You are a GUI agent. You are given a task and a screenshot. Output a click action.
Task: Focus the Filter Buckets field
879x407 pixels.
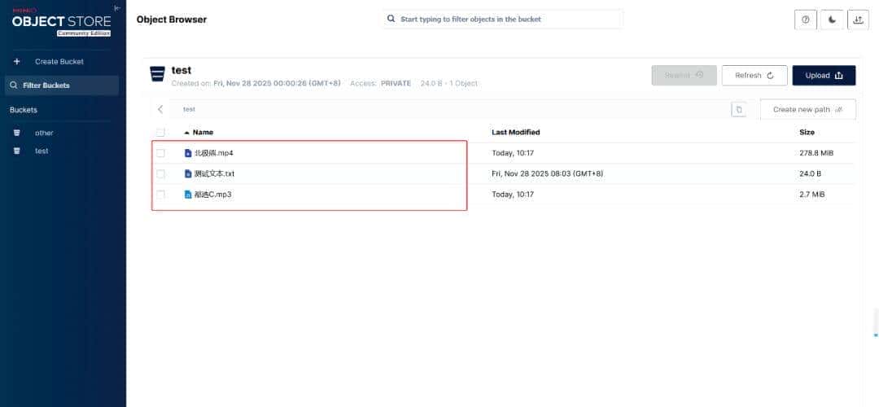point(62,85)
